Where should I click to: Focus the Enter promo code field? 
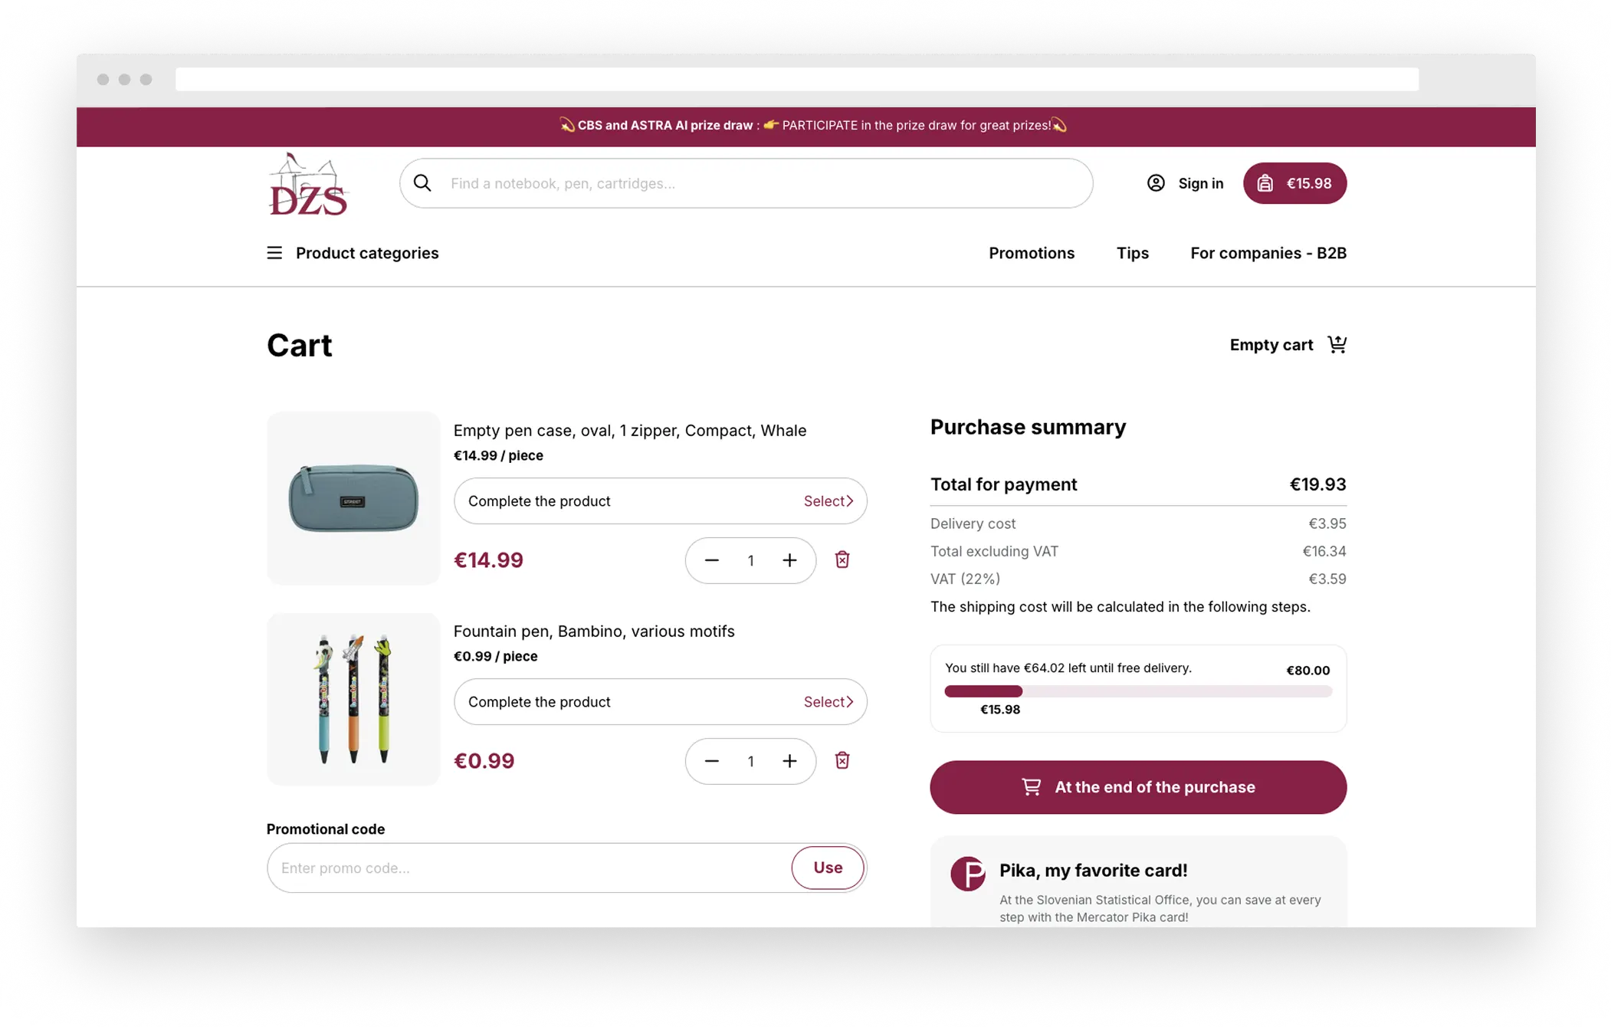point(529,868)
